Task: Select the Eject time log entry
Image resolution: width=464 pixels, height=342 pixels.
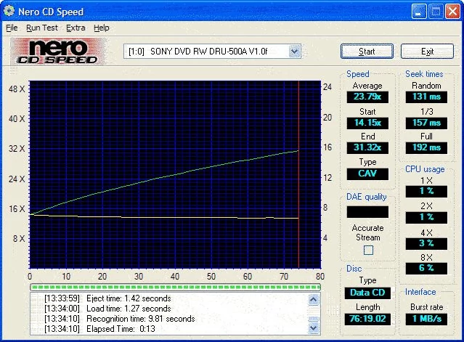Action: [x=107, y=298]
